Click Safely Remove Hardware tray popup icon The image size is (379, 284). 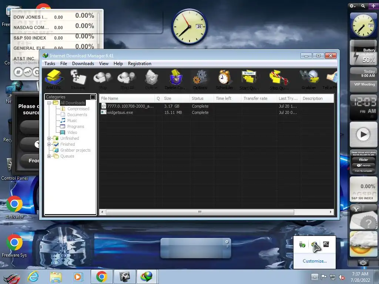pyautogui.click(x=302, y=245)
